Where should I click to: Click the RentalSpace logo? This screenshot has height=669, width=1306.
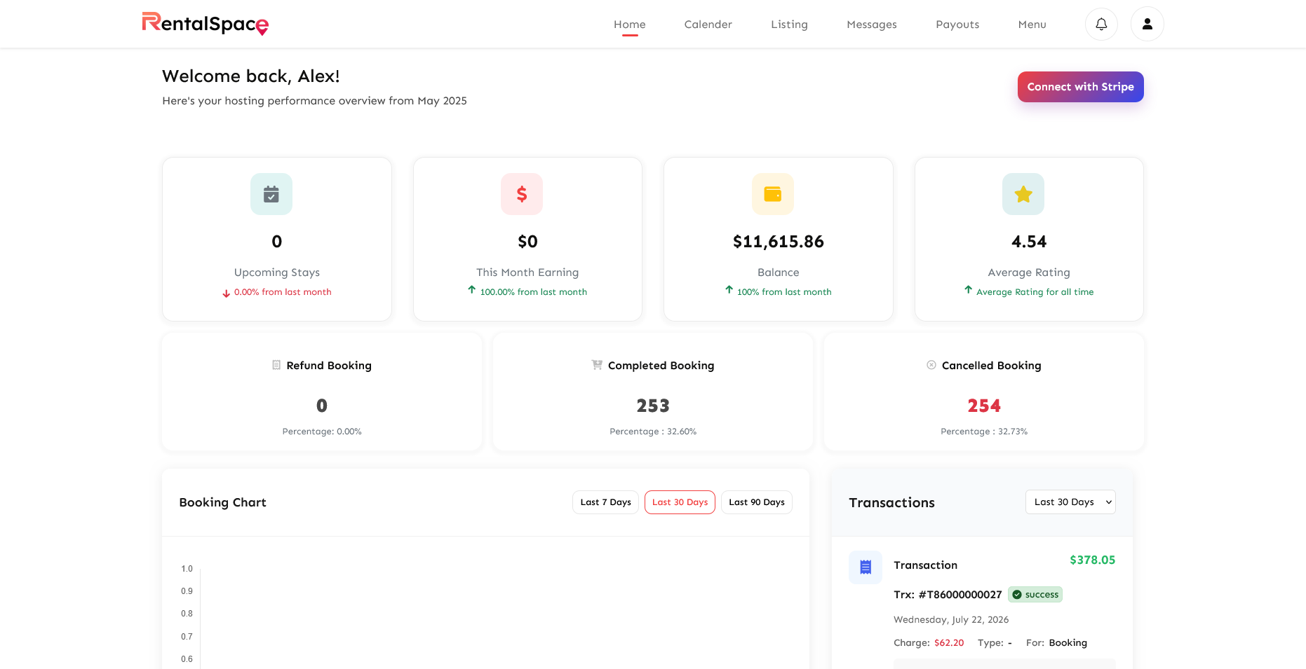click(206, 24)
